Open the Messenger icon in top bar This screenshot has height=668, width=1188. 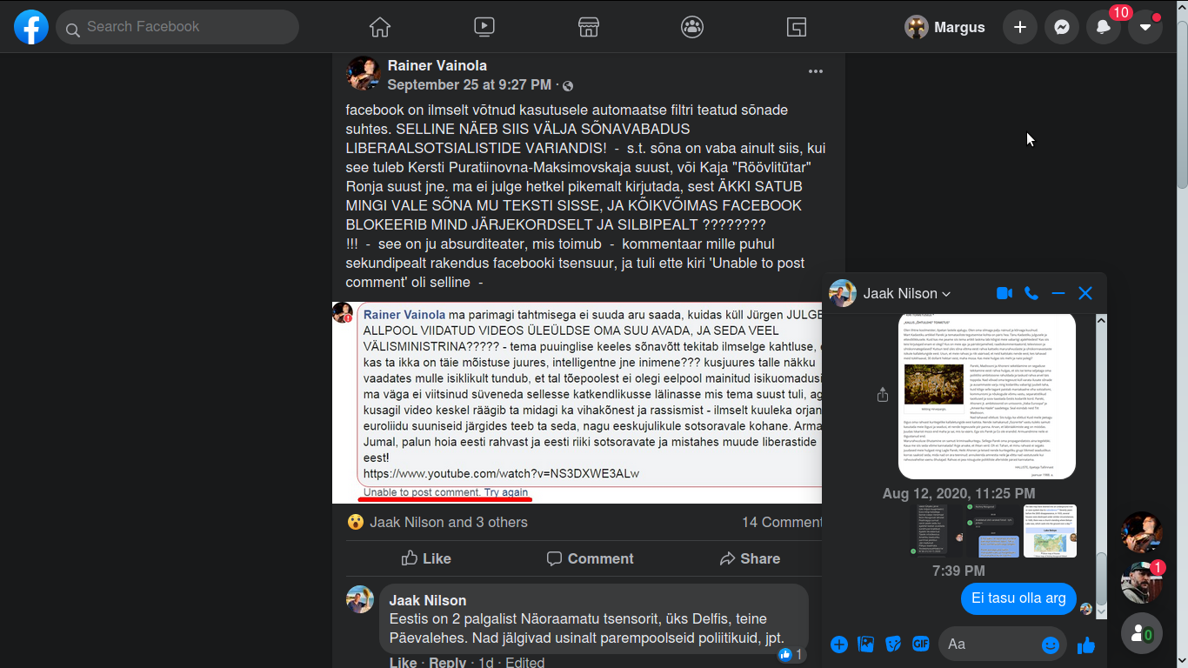click(1062, 27)
